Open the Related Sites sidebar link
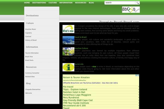This screenshot has width=164, height=109. pyautogui.click(x=30, y=77)
